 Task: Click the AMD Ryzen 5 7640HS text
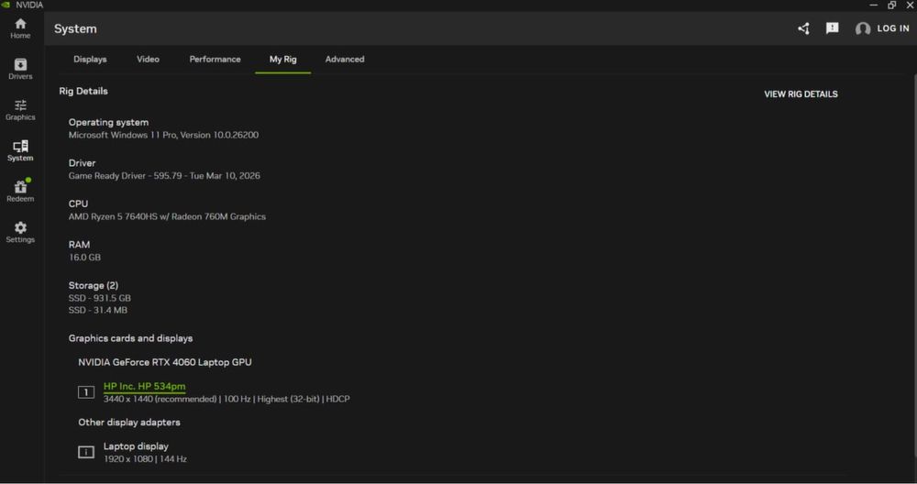click(x=167, y=217)
